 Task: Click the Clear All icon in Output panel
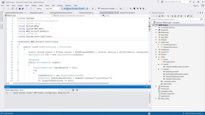tap(73, 90)
